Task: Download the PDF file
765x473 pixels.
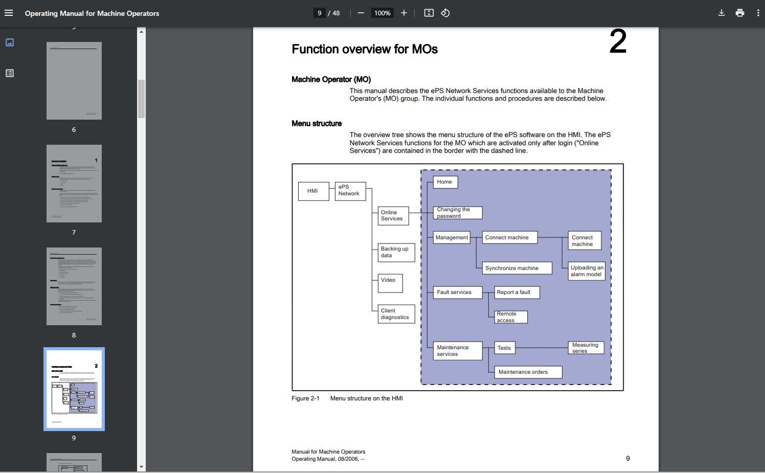Action: coord(722,13)
